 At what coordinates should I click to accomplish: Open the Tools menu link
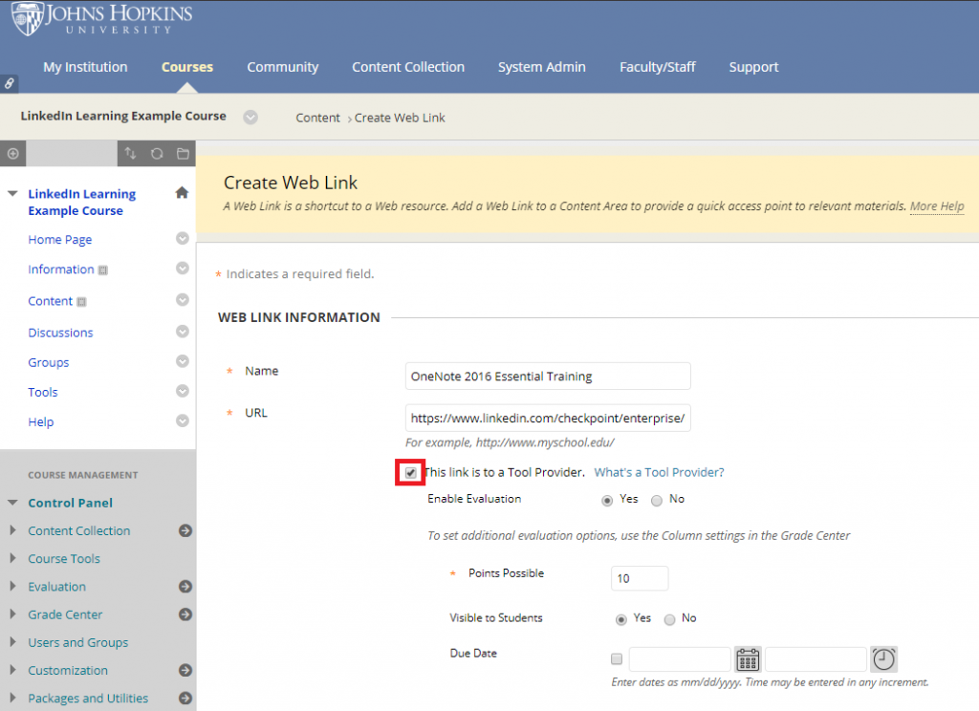(42, 393)
